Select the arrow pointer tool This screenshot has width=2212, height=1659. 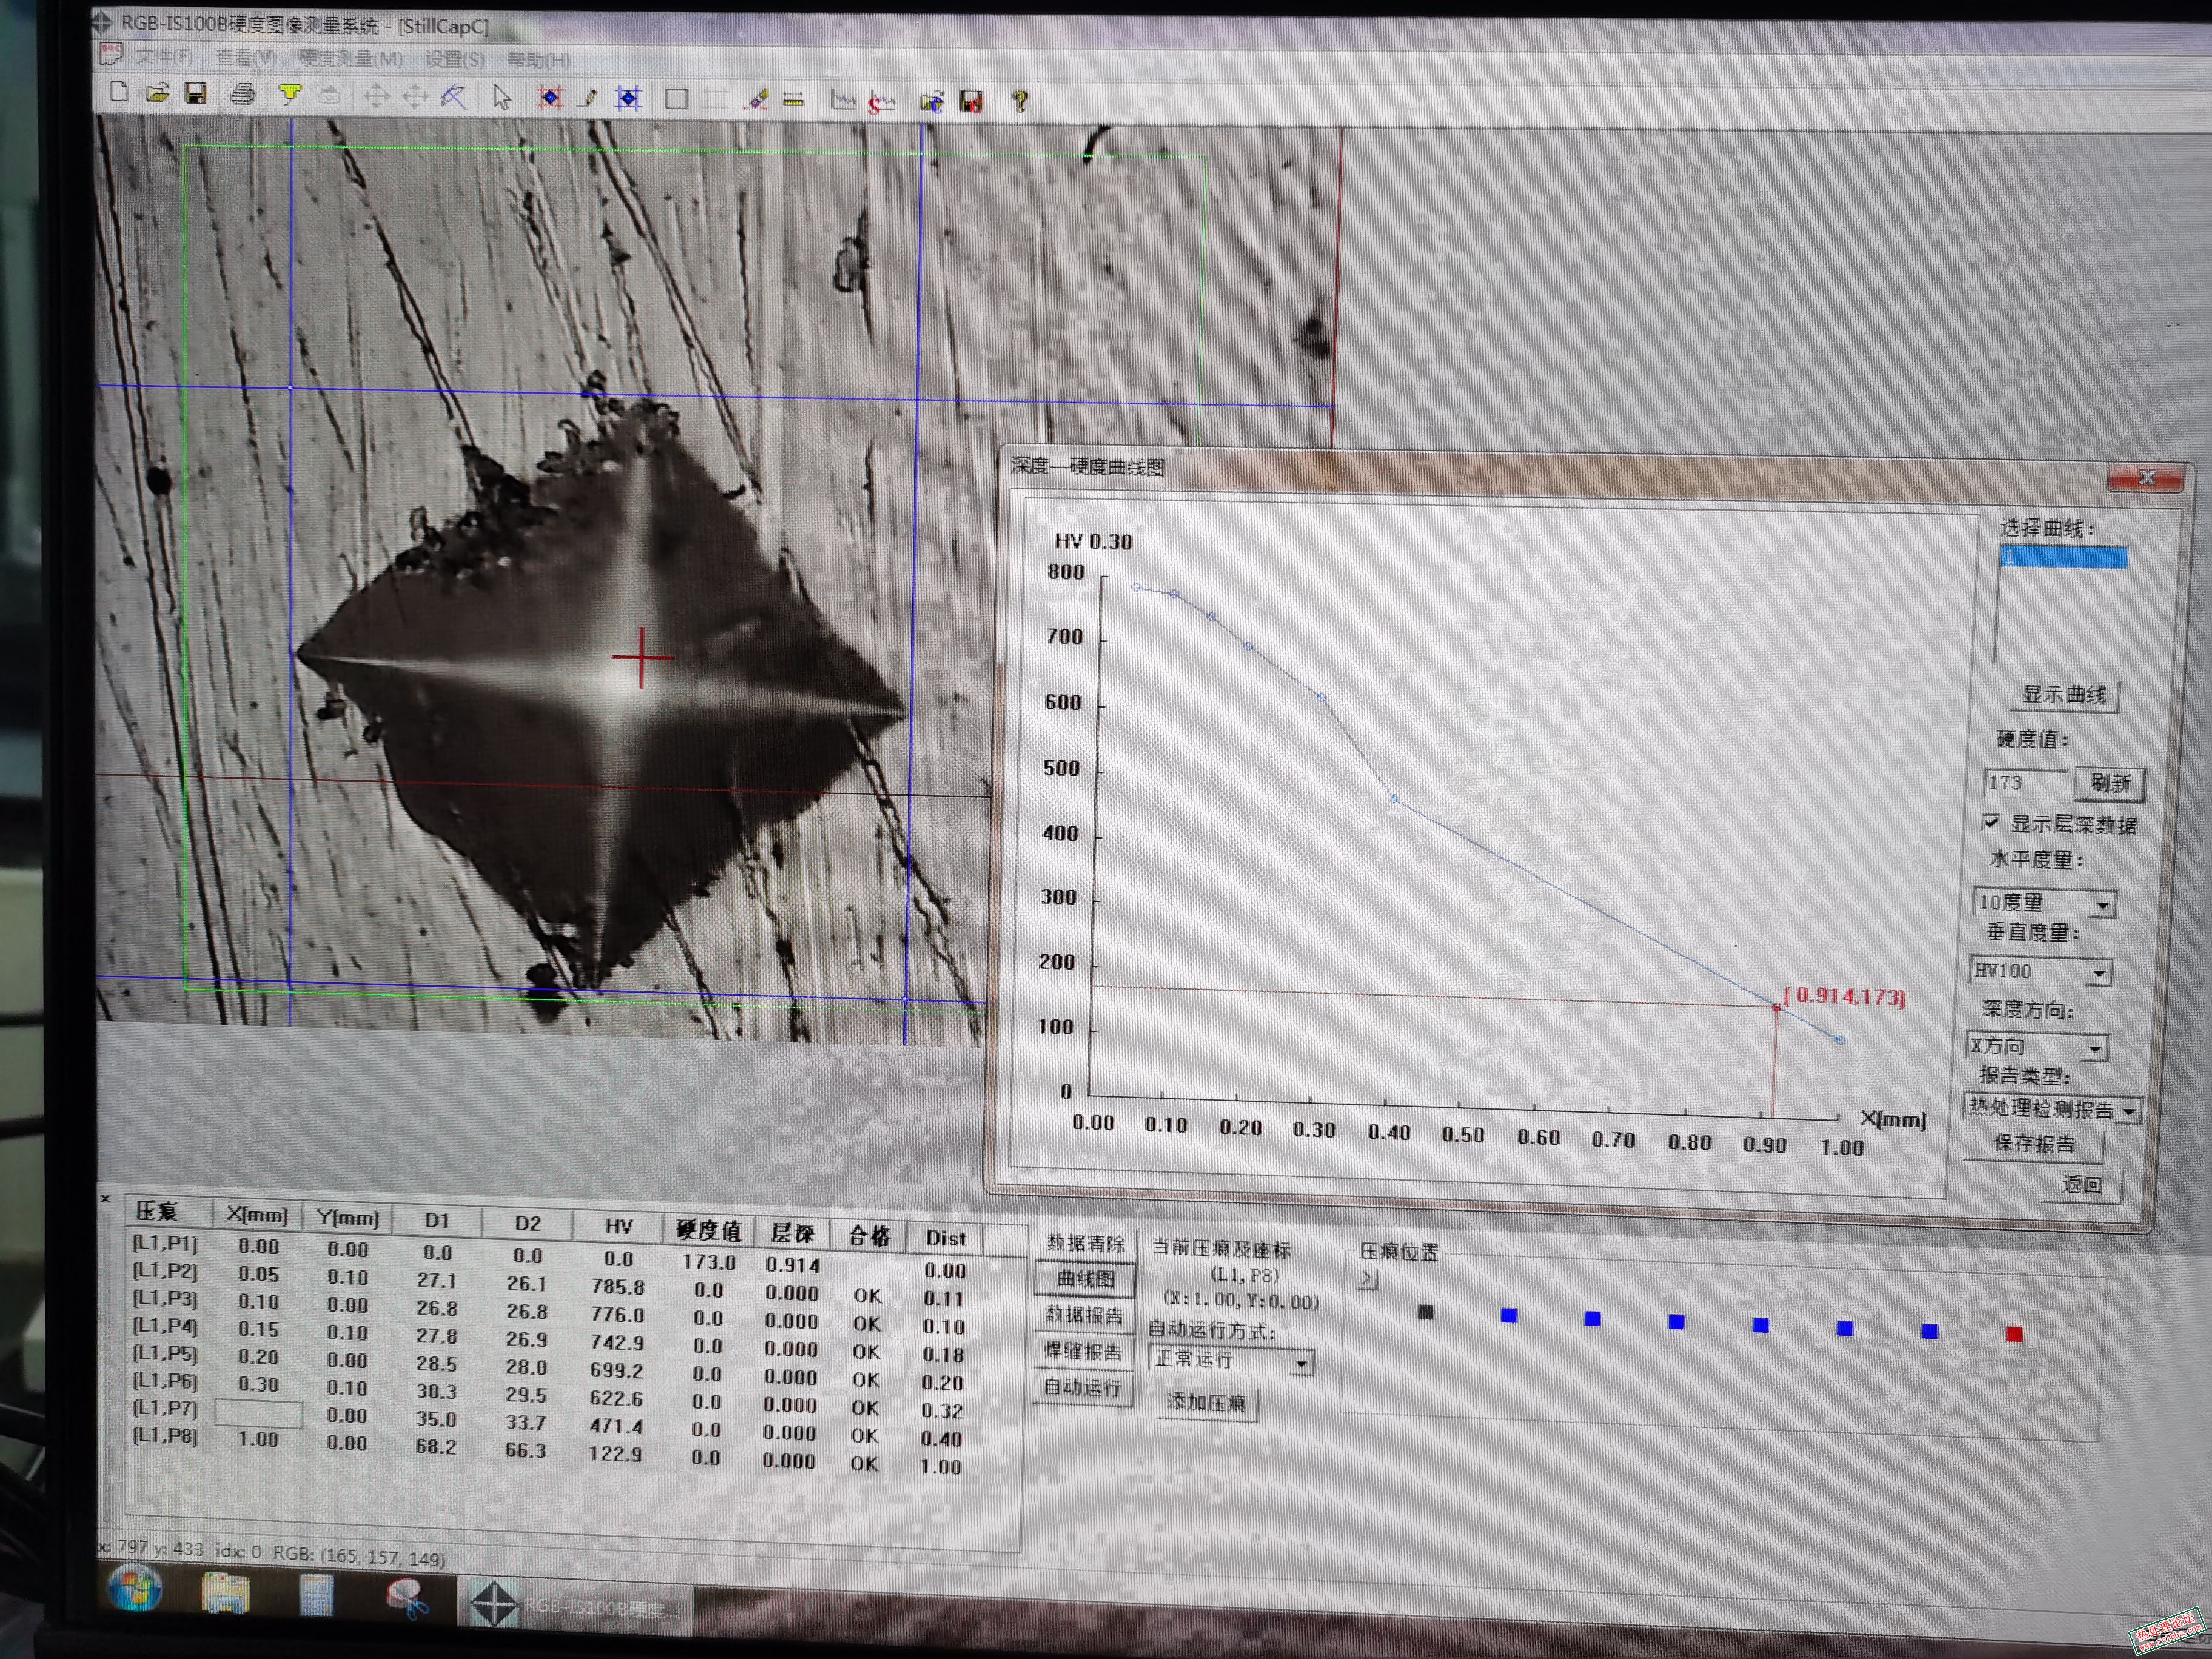[x=502, y=98]
